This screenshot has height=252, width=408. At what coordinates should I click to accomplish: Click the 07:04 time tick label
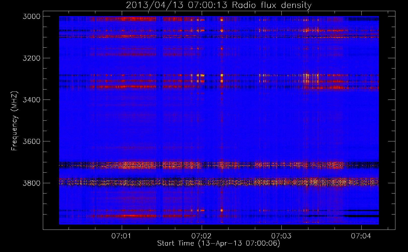click(361, 236)
